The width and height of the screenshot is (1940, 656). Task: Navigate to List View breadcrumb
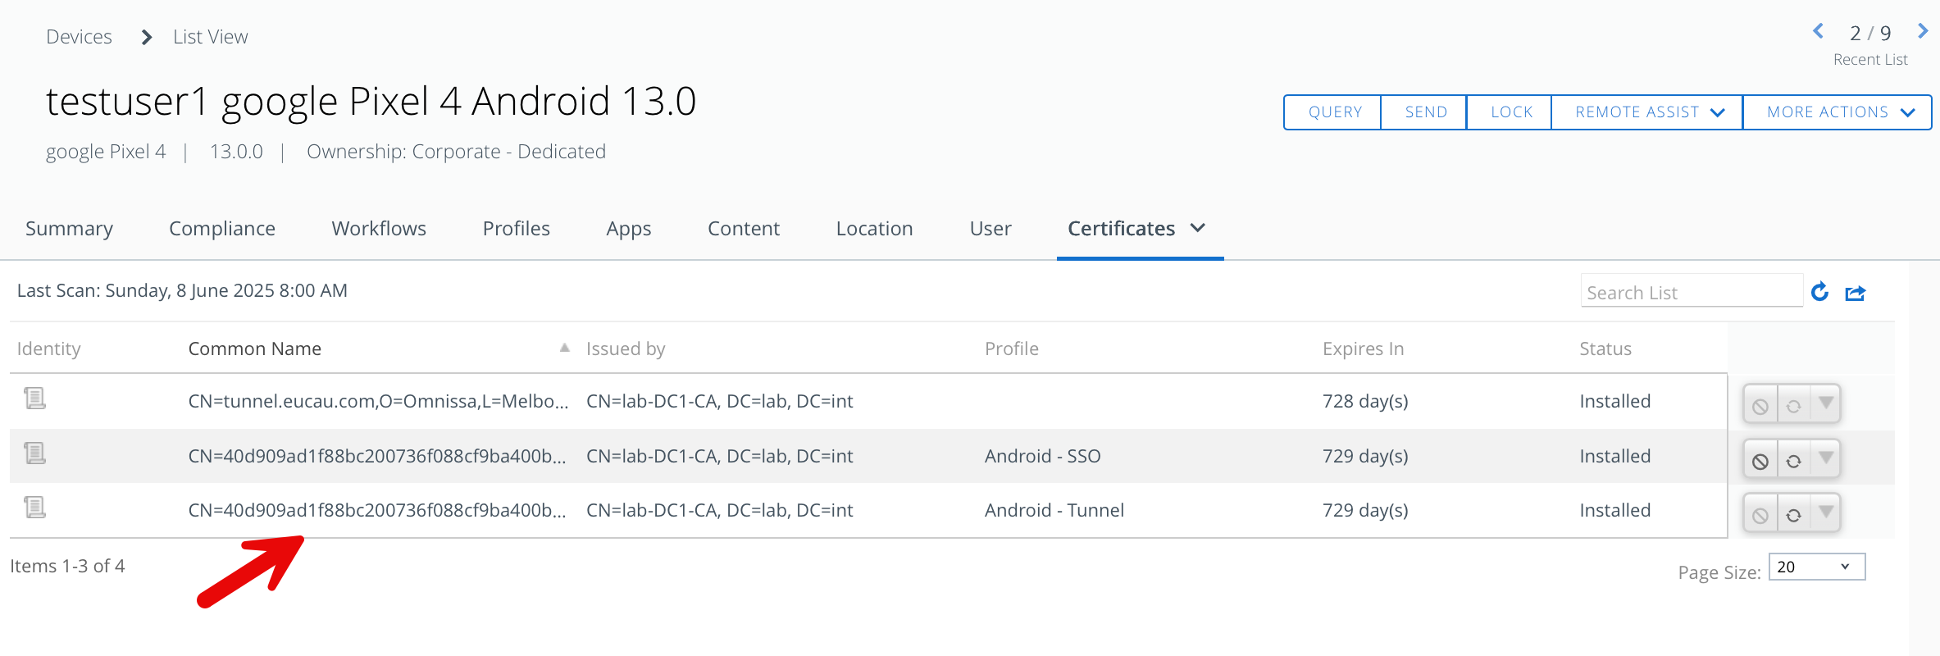[210, 37]
